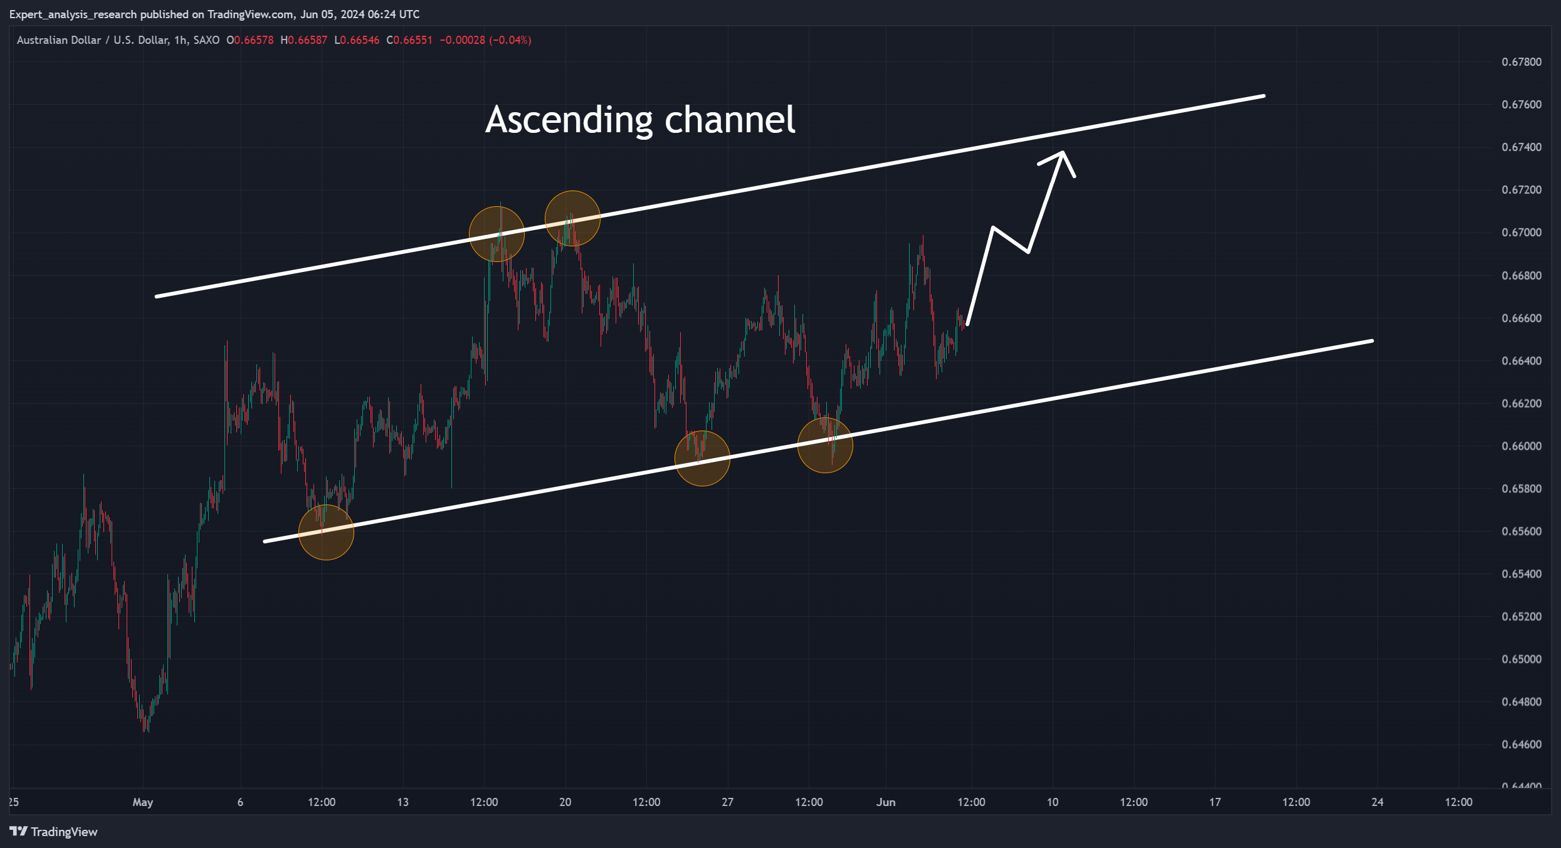Click the high value H0.66587
The image size is (1561, 848).
coord(304,40)
